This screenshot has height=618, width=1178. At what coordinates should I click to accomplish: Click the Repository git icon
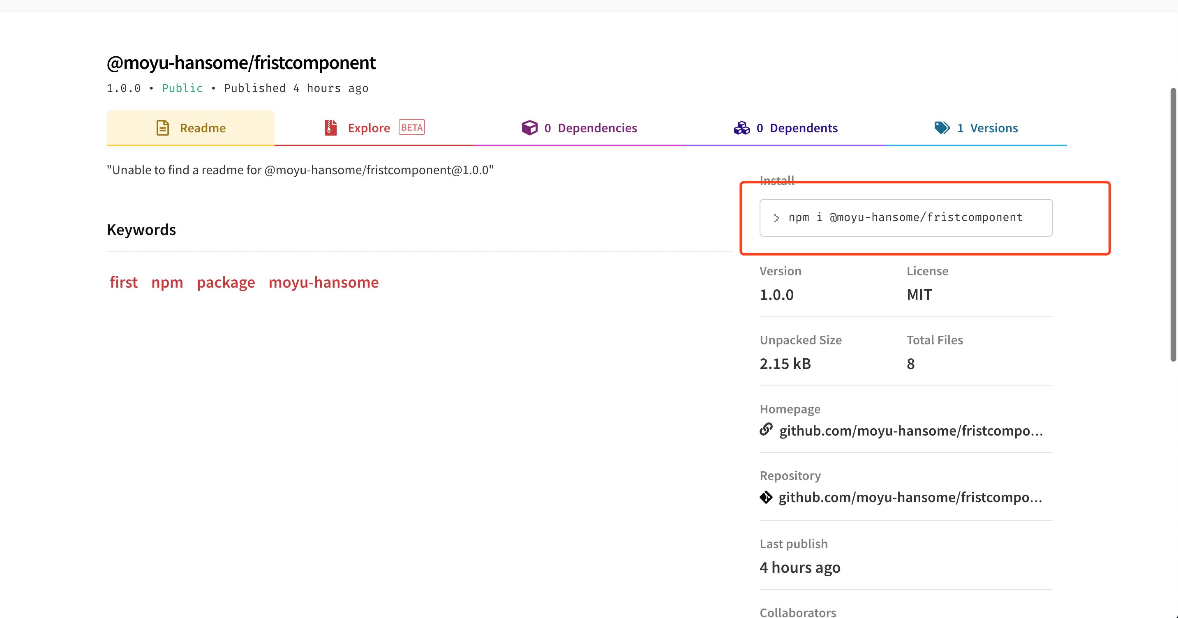coord(766,497)
